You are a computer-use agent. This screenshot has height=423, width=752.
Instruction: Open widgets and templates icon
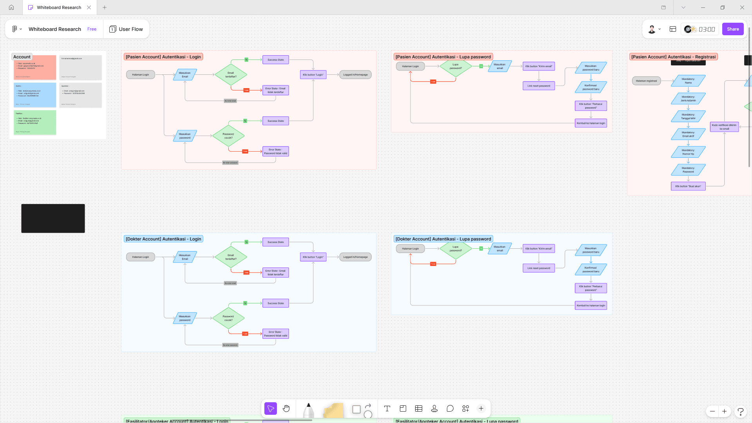[x=465, y=409]
